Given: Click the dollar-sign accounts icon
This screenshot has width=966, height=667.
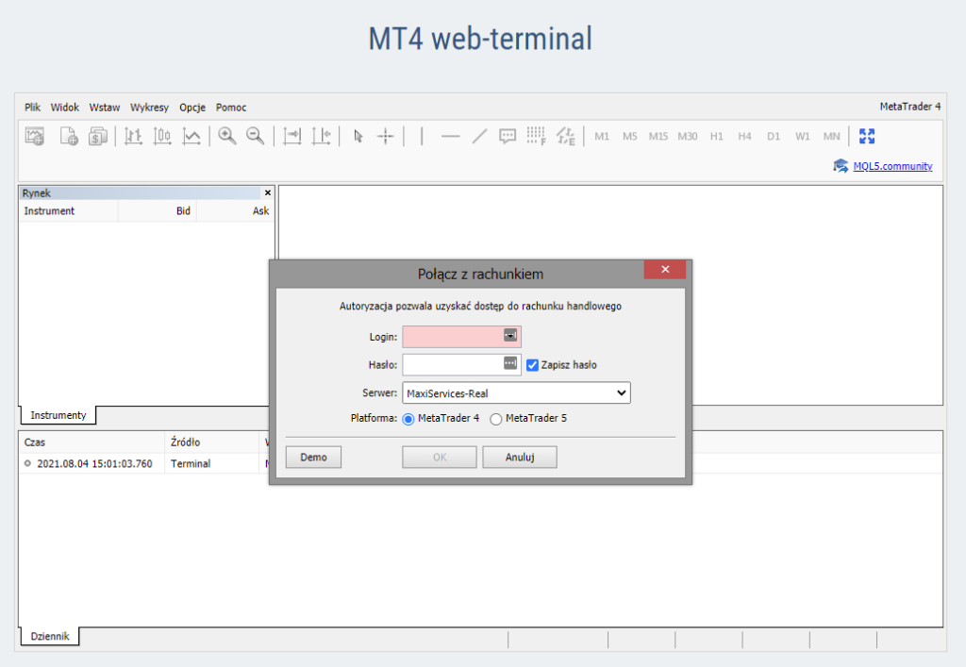Looking at the screenshot, I should pyautogui.click(x=97, y=136).
